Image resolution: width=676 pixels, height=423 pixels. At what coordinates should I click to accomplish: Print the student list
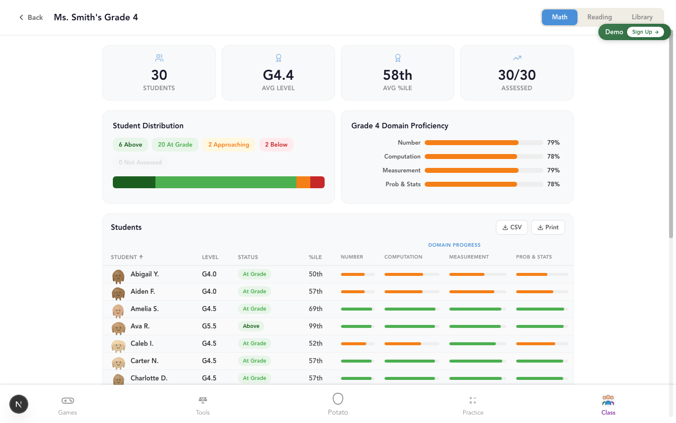pos(548,227)
